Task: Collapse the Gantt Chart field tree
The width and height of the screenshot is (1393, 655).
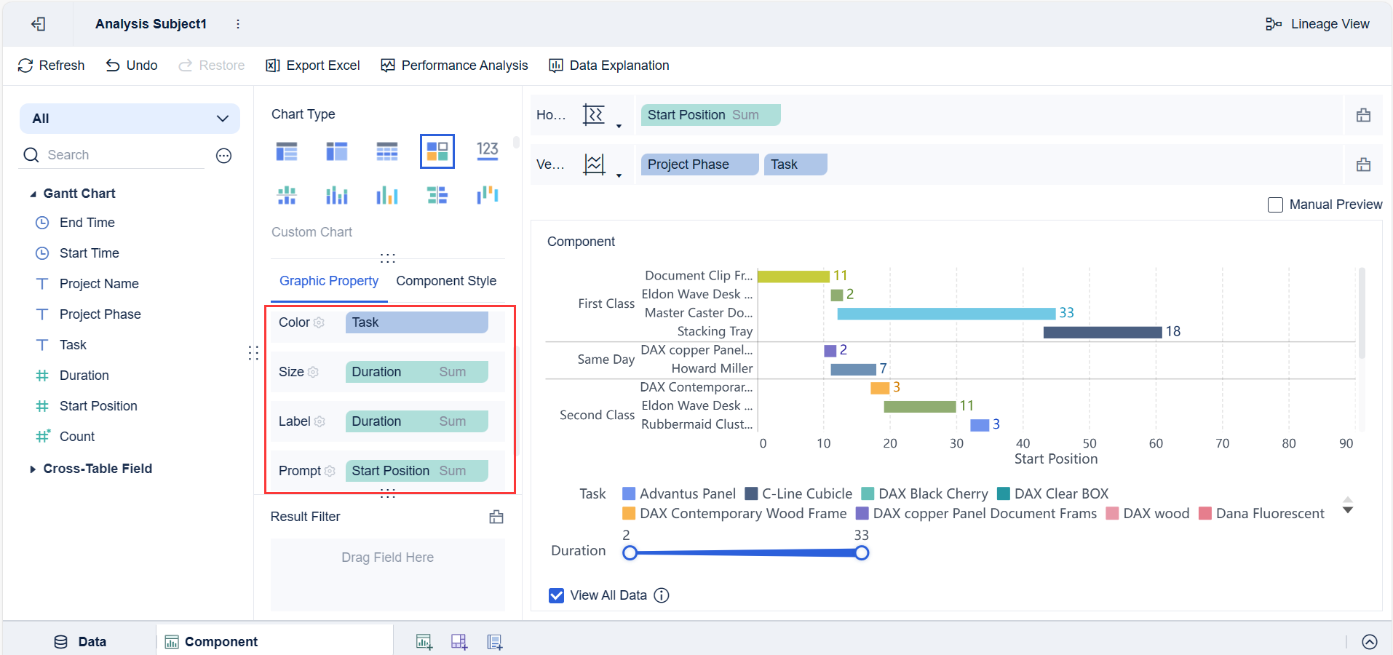Action: [32, 193]
